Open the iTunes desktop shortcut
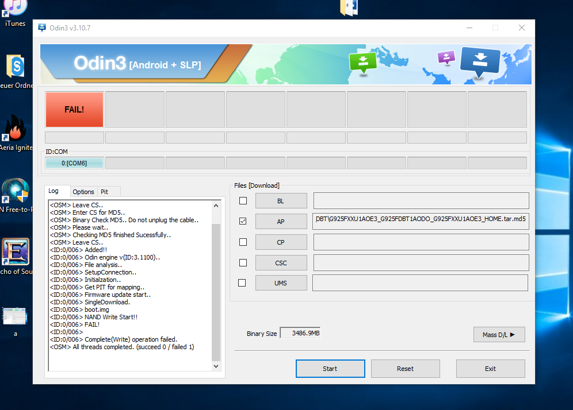573x410 pixels. pyautogui.click(x=14, y=13)
